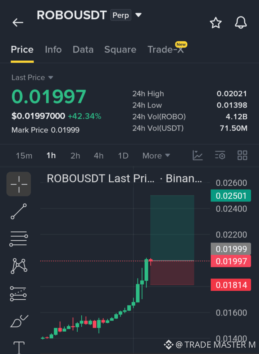Click the large green 0.01997 price
This screenshot has width=259, height=354.
point(49,97)
